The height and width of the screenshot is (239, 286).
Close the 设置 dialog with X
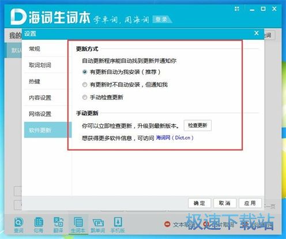(x=257, y=33)
